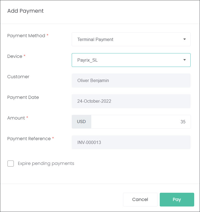
Task: Click the Expire pending payments label text
Action: (x=46, y=164)
